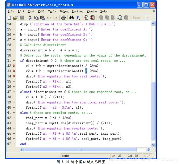Dock the editor using the menu bar arrow

tap(153, 11)
